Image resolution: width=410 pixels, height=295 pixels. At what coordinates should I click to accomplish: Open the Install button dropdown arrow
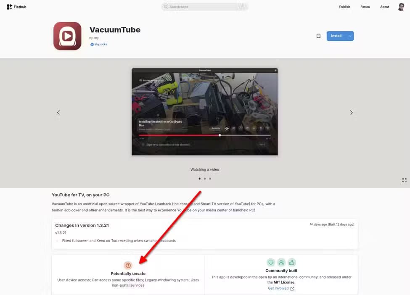point(349,36)
